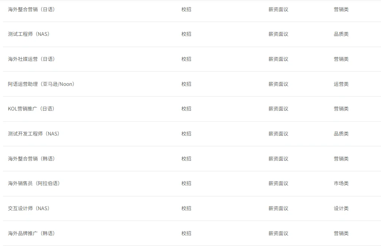Click 品质类 category in 测试工程师（NAS） row
The height and width of the screenshot is (246, 381).
tap(341, 34)
